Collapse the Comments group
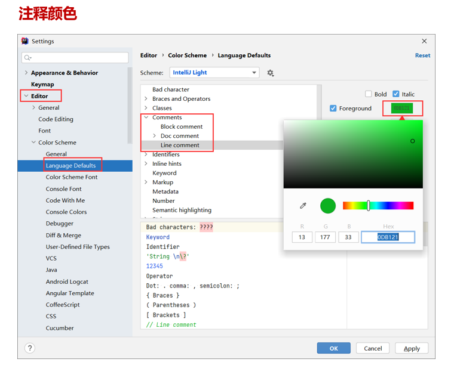Screen dimensions: 454x365 [x=146, y=117]
